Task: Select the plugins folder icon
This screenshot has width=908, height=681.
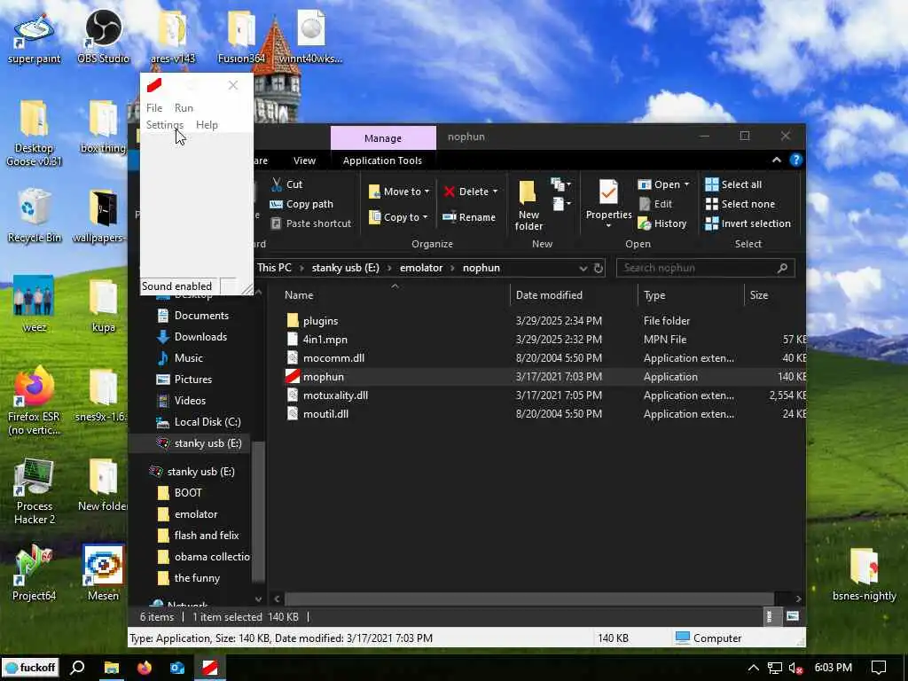Action: tap(293, 320)
